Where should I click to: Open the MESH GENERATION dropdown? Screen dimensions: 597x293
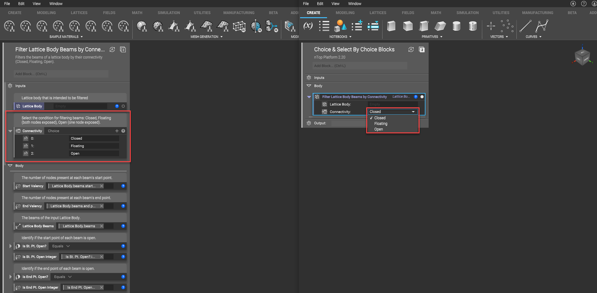pyautogui.click(x=207, y=37)
